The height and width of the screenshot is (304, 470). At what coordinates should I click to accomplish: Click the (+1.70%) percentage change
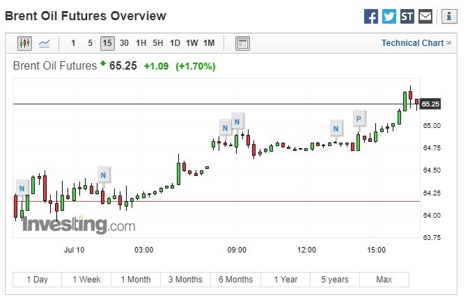196,66
